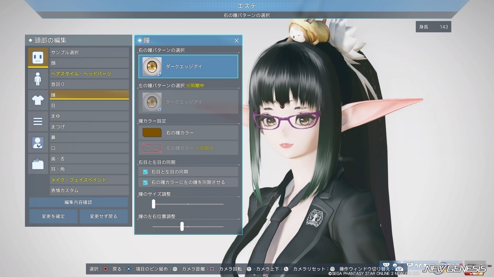This screenshot has width=494, height=277.
Task: Adjust the 瞳の左右位置調整 slider handle
Action: pos(182,226)
